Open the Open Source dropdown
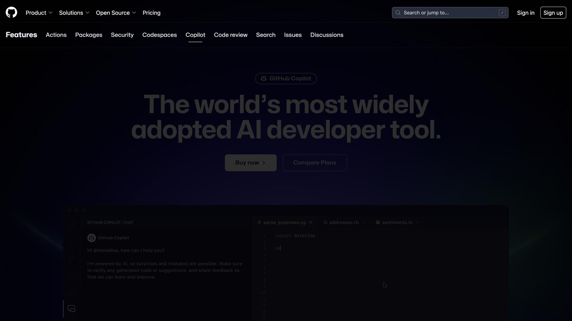 pos(116,13)
